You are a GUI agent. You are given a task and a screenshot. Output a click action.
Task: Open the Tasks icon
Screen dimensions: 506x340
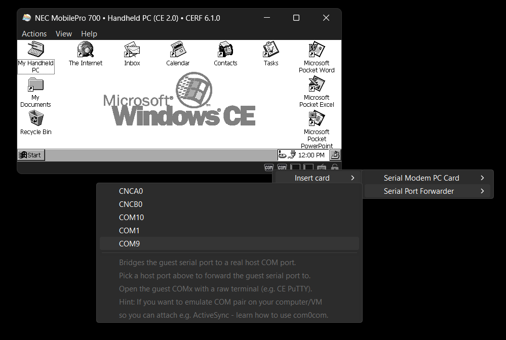tap(271, 50)
